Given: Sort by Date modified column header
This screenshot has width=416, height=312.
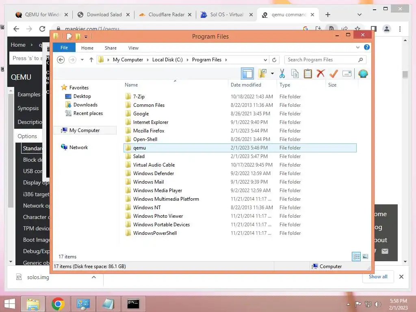Looking at the screenshot, I should [x=246, y=84].
